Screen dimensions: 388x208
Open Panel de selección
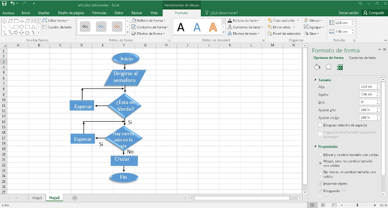[284, 34]
